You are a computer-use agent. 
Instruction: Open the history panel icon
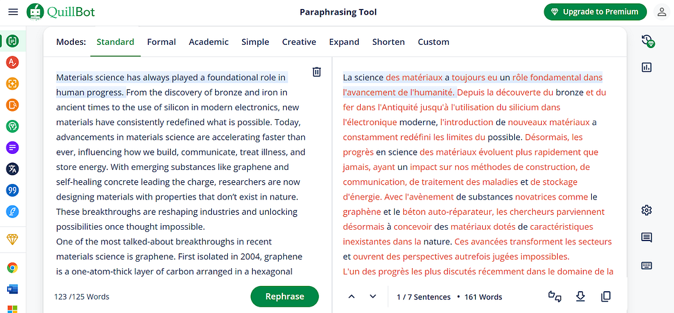point(647,41)
